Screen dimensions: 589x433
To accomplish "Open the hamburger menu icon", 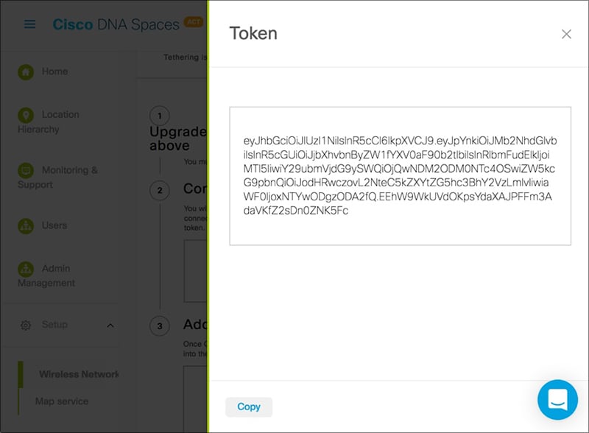I will pyautogui.click(x=29, y=24).
